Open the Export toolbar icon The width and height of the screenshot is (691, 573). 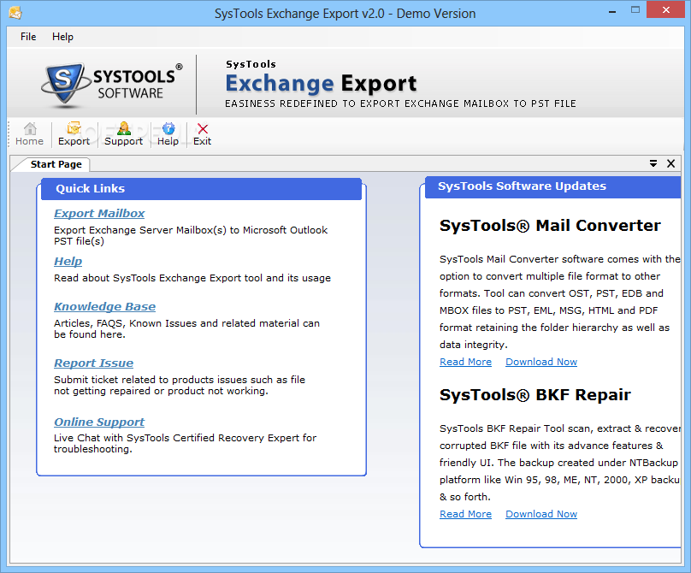click(x=74, y=134)
